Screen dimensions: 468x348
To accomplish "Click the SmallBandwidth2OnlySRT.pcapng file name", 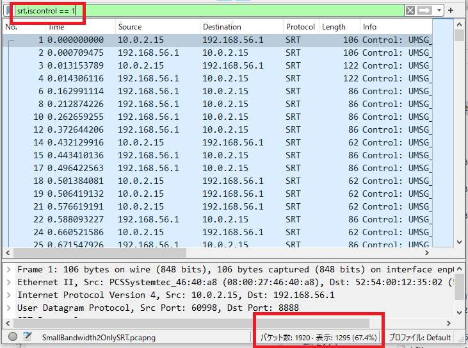I will [99, 338].
